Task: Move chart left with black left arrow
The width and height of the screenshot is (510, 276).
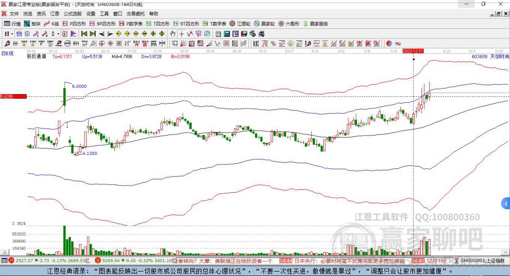Action: coord(102,34)
